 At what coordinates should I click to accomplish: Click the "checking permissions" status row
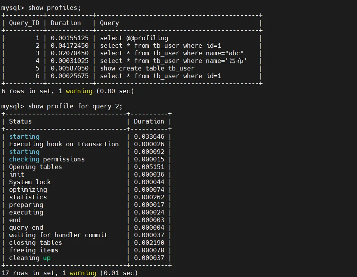pyautogui.click(x=47, y=159)
